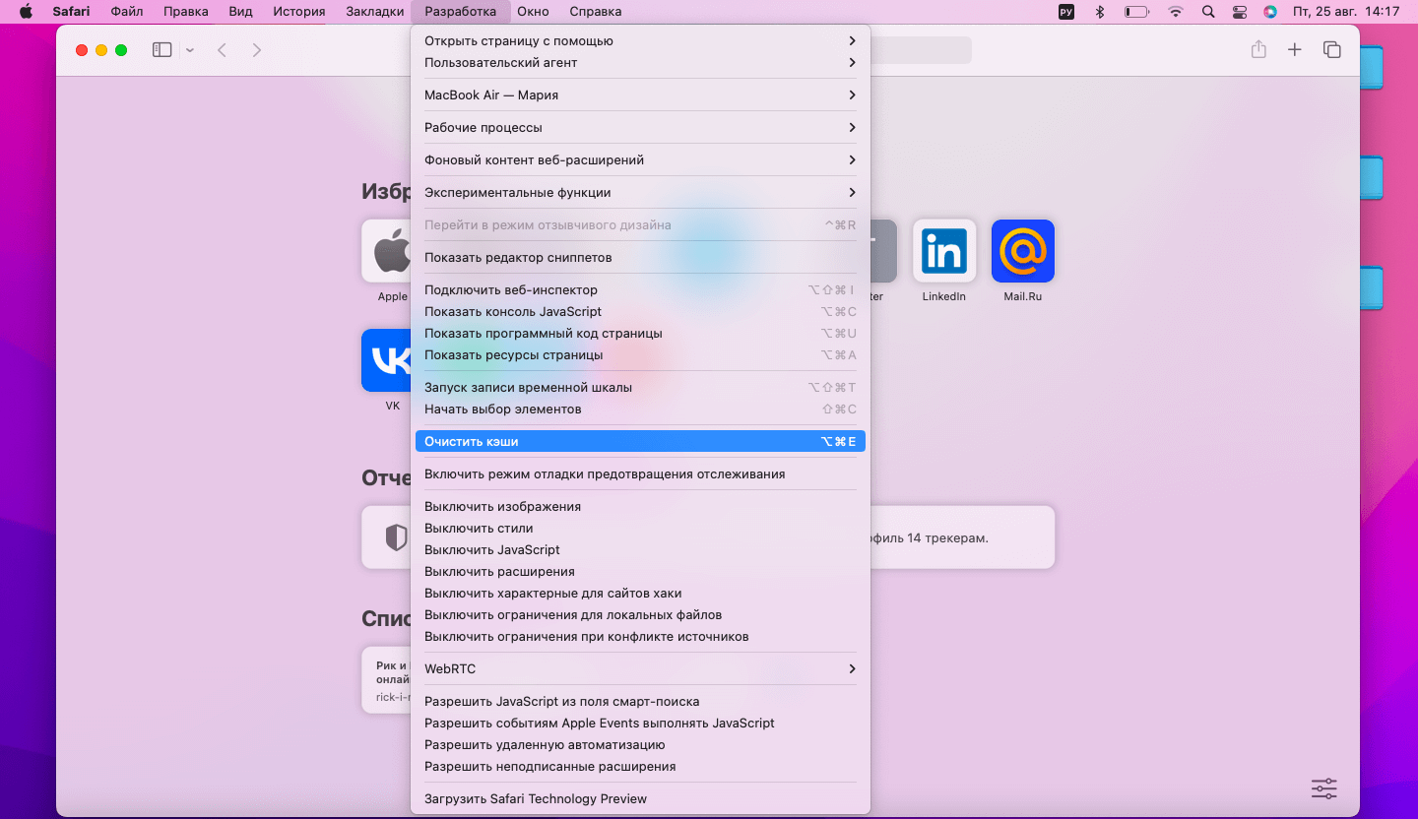
Task: Open the sidebar dropdown chevron
Action: click(190, 50)
